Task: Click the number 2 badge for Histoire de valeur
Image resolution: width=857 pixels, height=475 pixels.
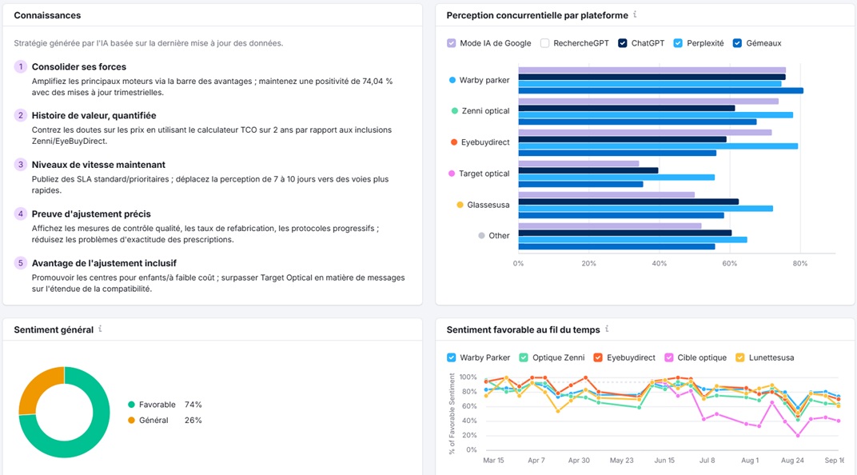Action: 21,115
